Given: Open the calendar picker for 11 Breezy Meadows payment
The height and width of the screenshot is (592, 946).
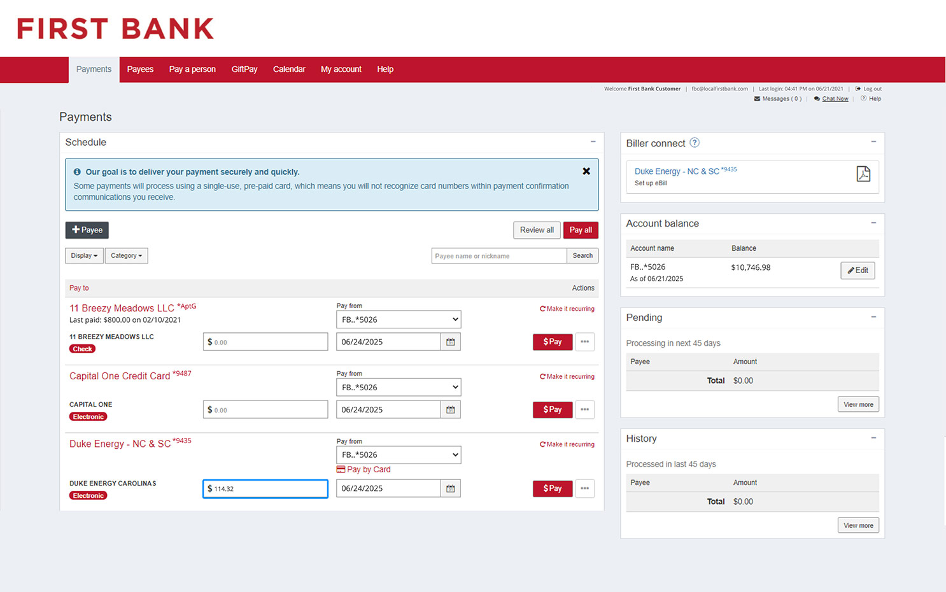Looking at the screenshot, I should click(451, 342).
